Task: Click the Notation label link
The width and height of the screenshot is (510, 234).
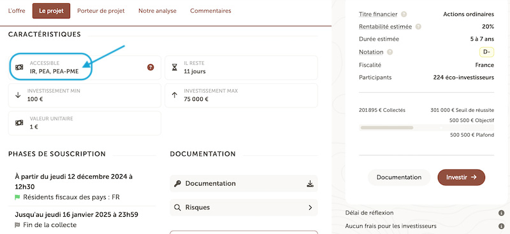Action: point(371,52)
